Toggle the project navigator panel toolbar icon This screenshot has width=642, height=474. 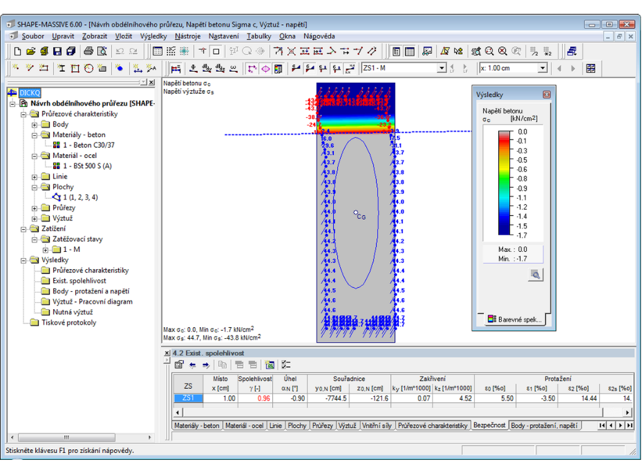[x=396, y=51]
